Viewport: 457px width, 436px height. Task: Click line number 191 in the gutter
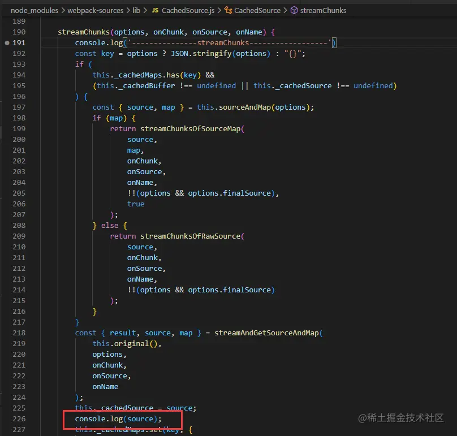click(19, 43)
